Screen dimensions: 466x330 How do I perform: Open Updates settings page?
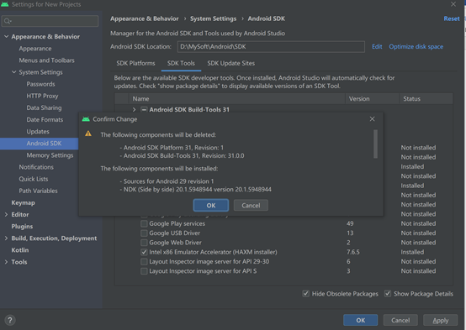pos(38,132)
